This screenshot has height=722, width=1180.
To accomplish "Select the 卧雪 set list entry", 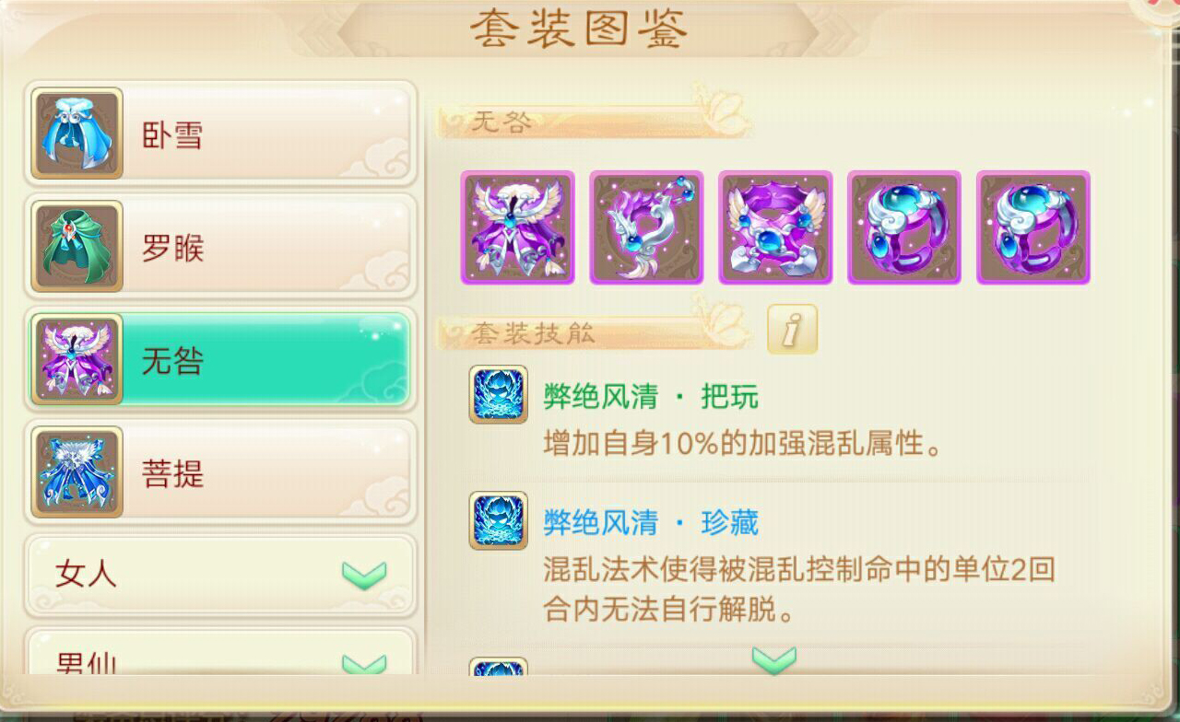I will pyautogui.click(x=220, y=134).
